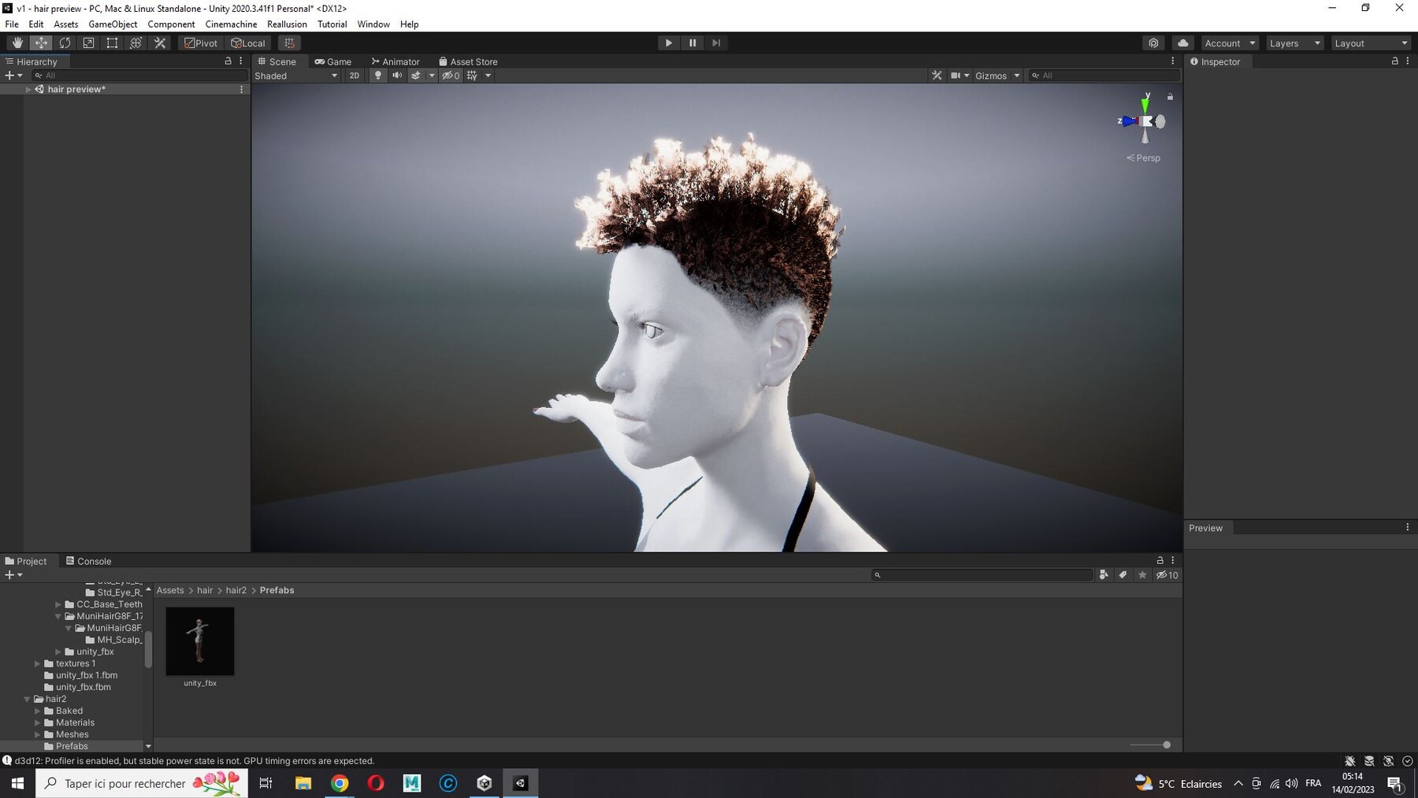Select unity_fbx prefab thumbnail
The image size is (1418, 798).
200,641
